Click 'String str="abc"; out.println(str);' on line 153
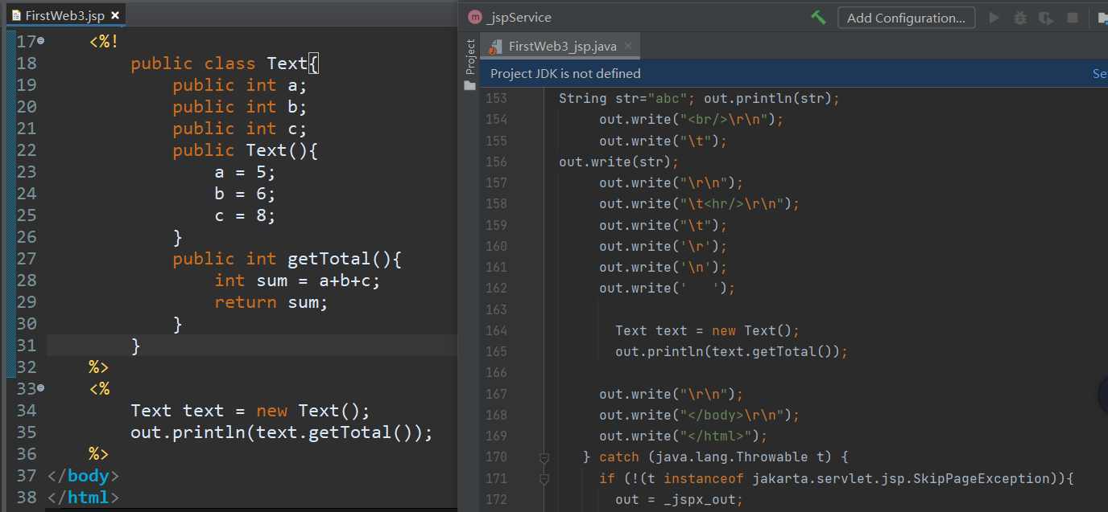Screen dimensions: 1108x512 point(700,98)
